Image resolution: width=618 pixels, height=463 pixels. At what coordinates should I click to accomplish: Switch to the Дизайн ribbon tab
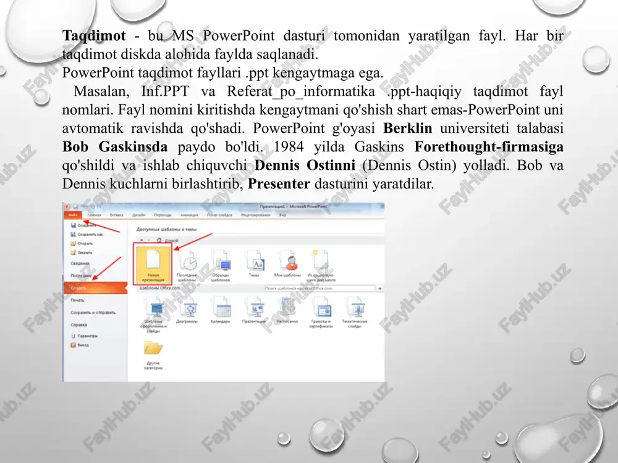pos(138,215)
